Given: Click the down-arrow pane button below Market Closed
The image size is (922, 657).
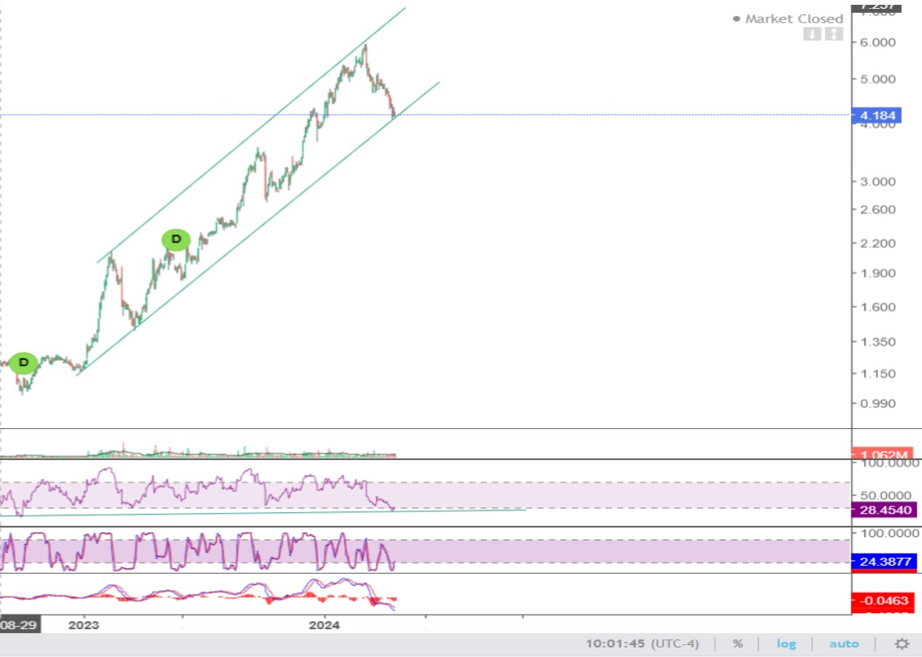Looking at the screenshot, I should [x=812, y=34].
